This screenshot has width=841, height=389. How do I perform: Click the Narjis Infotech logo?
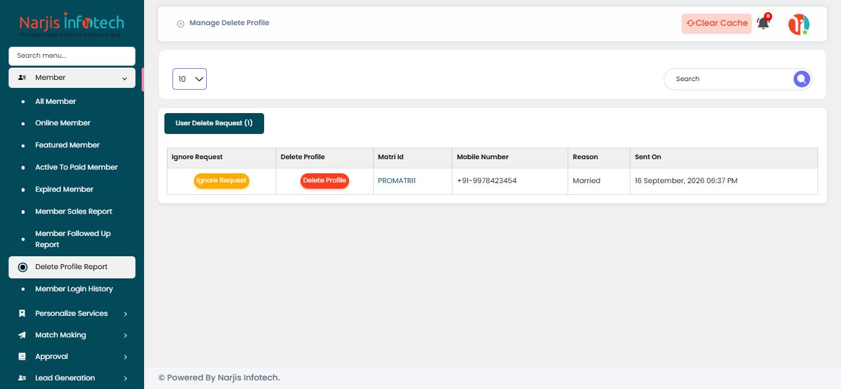71,25
